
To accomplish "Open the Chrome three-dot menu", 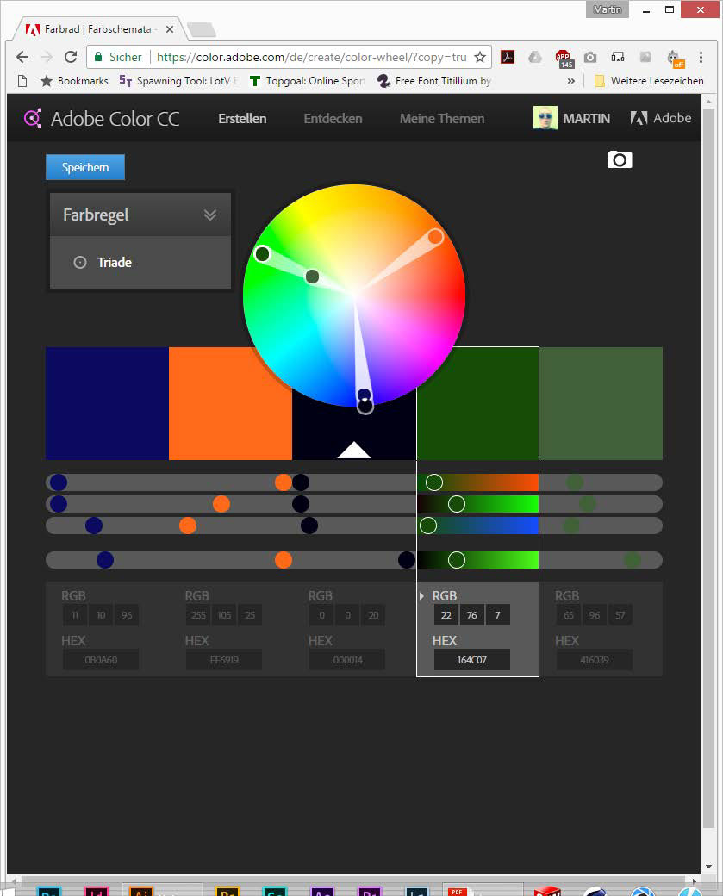I will click(701, 57).
